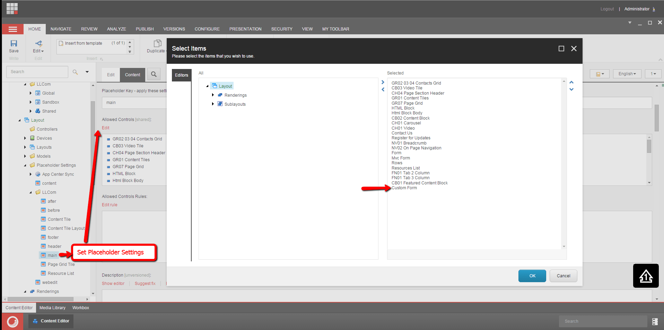Switch to the PRESENTATION ribbon tab
This screenshot has width=664, height=330.
[x=245, y=29]
